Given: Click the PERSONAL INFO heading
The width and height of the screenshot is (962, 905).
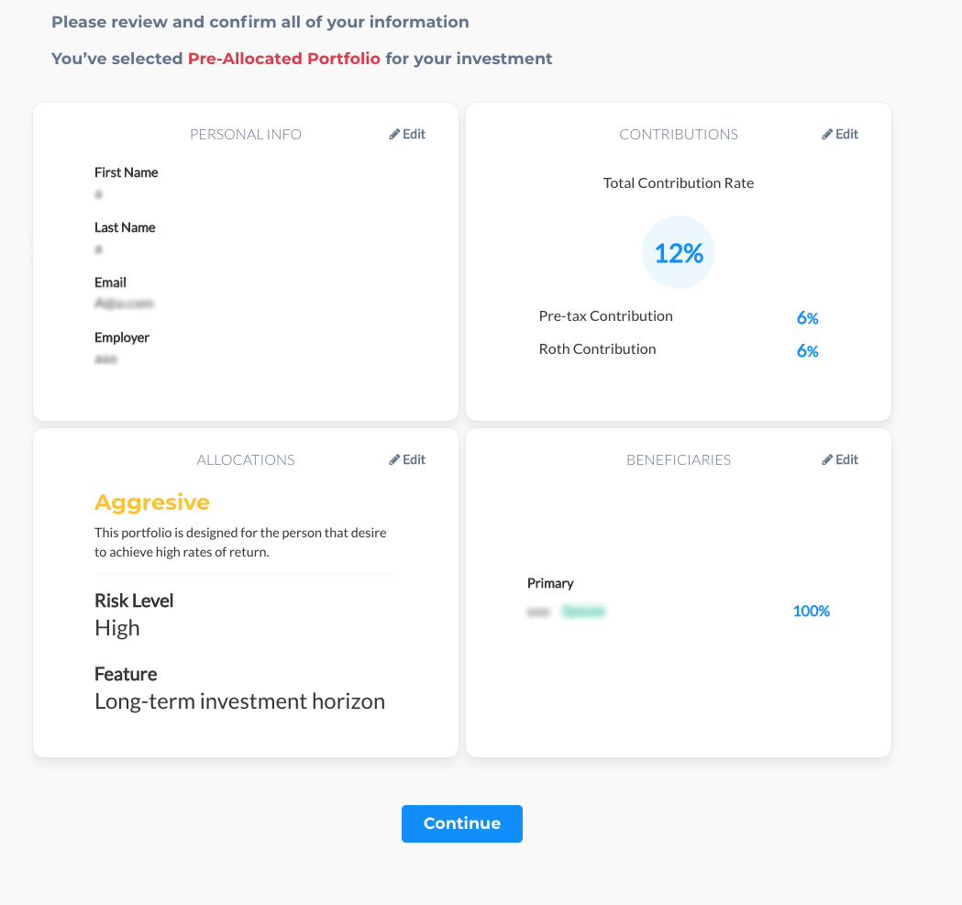Looking at the screenshot, I should [x=246, y=135].
